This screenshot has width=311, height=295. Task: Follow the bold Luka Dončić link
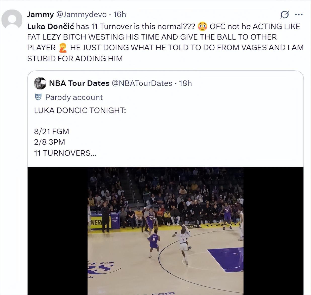click(51, 26)
